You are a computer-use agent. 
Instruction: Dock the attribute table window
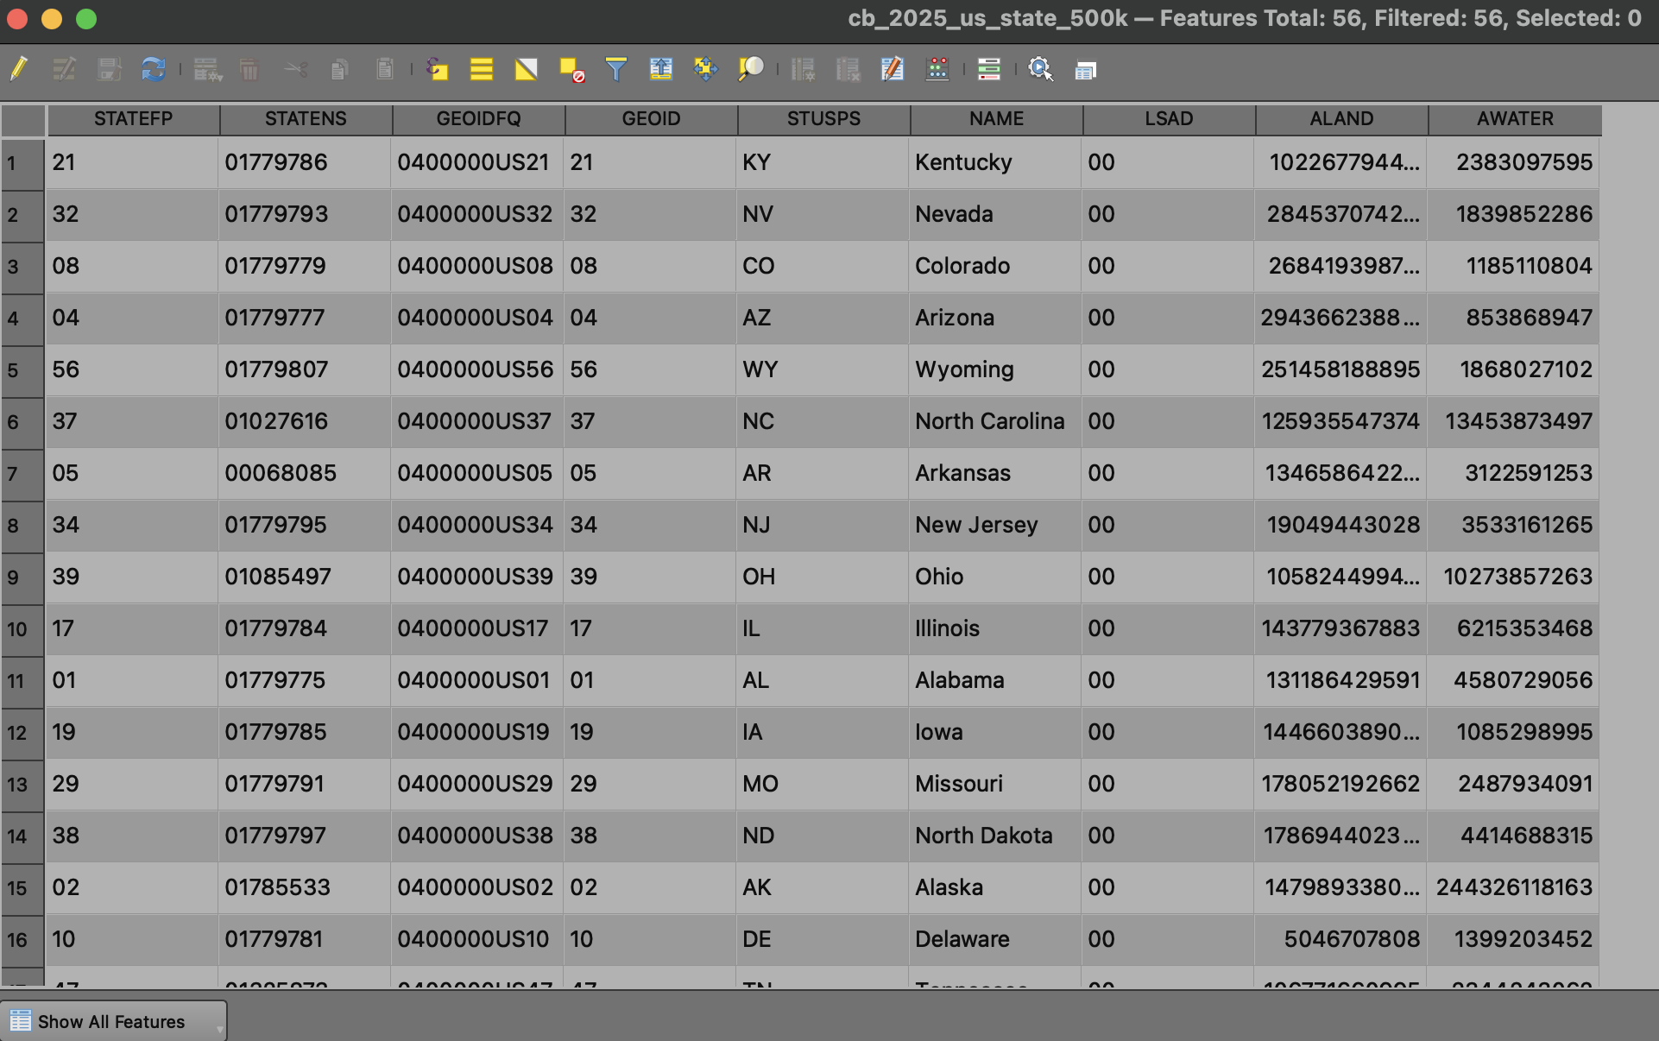click(1086, 69)
